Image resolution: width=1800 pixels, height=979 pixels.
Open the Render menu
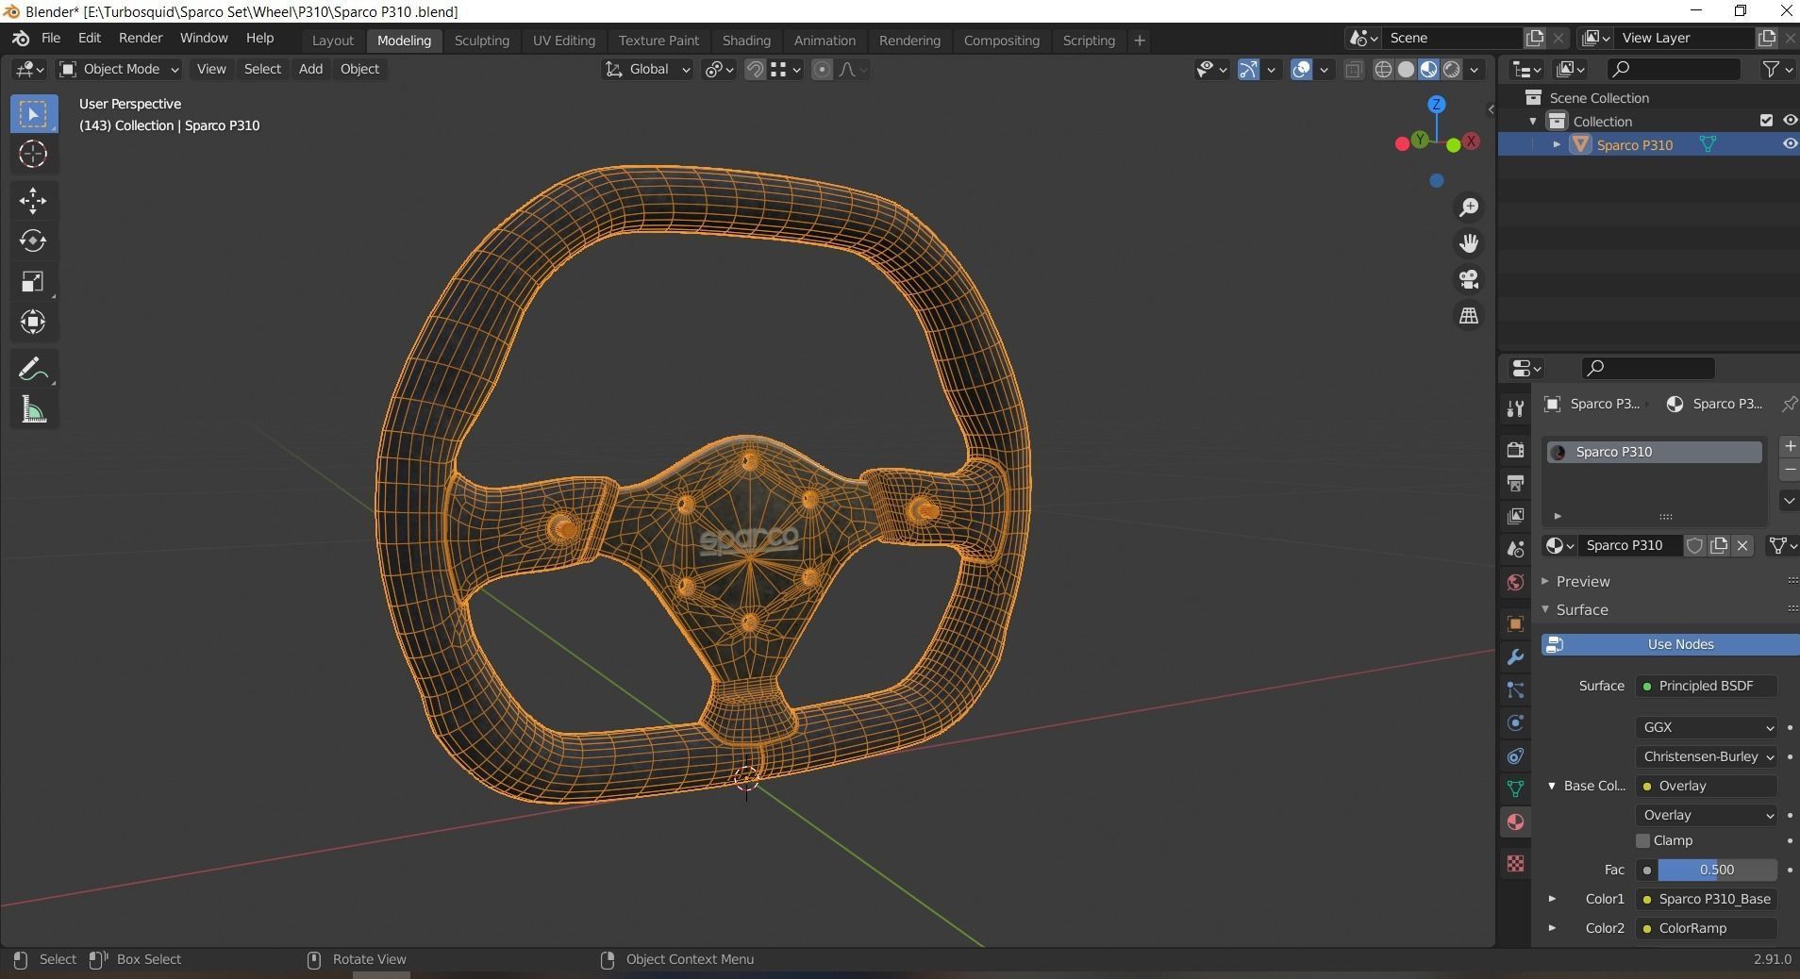coord(140,38)
